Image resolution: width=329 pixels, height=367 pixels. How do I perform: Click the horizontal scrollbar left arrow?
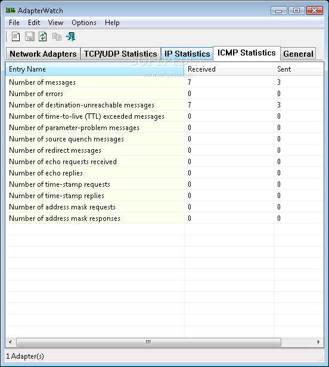10,342
